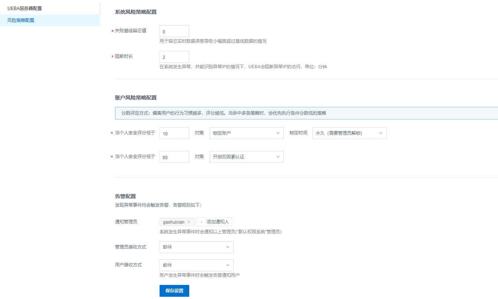This screenshot has height=299, width=498.
Task: Click the gaohuixian administrator tag
Action: (x=173, y=222)
